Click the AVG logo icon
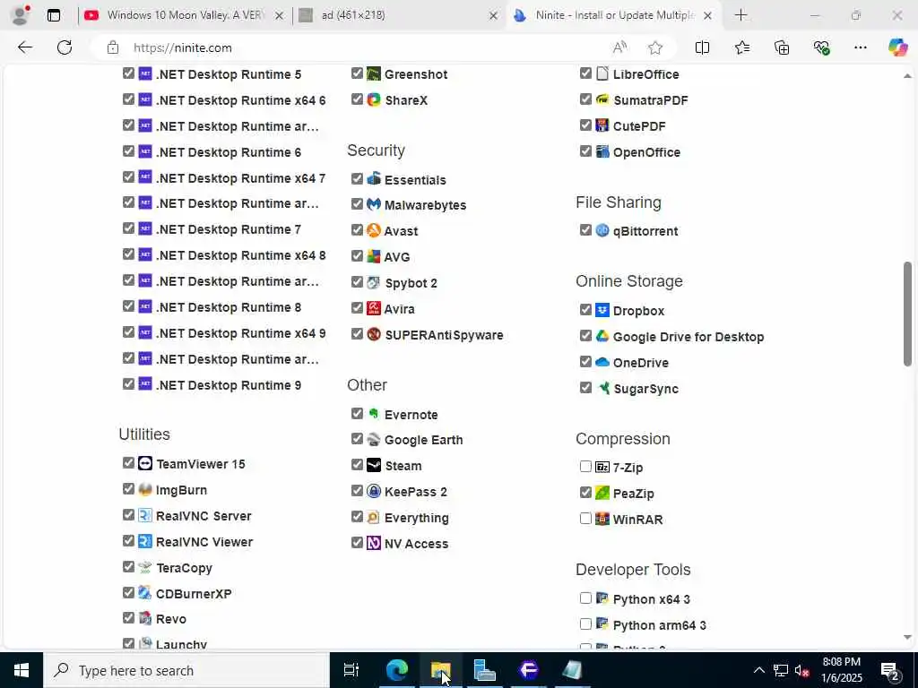The image size is (918, 688). (x=374, y=256)
